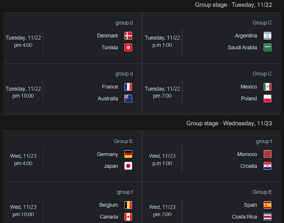This screenshot has height=223, width=284.
Task: Click the Group C label above Argentina
Action: 262,23
